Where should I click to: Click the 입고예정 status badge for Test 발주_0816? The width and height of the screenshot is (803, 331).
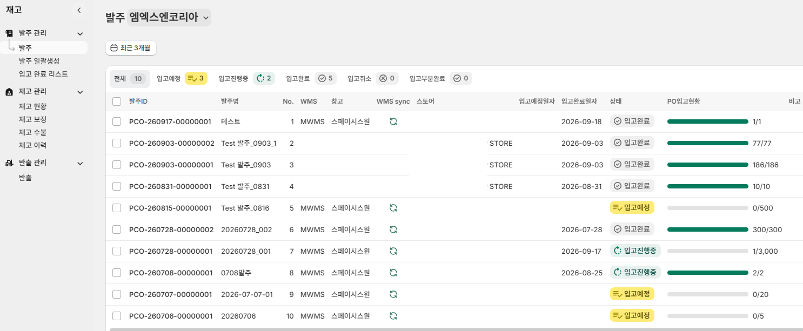click(632, 207)
